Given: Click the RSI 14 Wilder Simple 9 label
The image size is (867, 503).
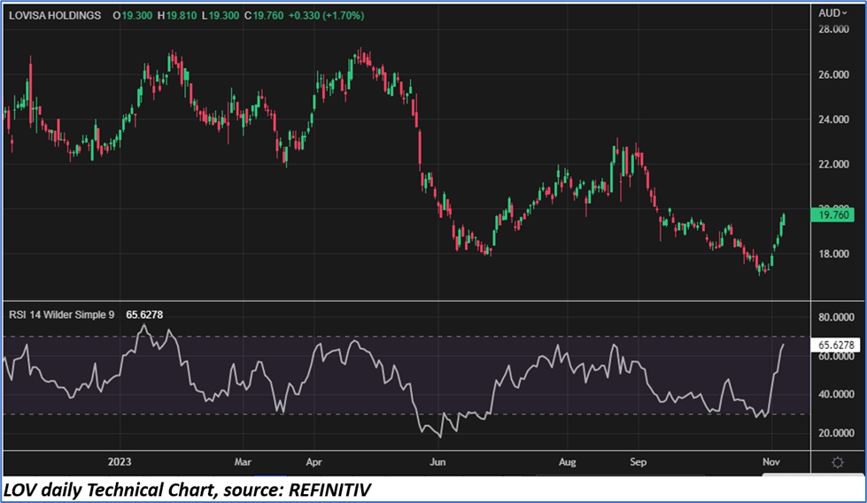Looking at the screenshot, I should (x=61, y=314).
